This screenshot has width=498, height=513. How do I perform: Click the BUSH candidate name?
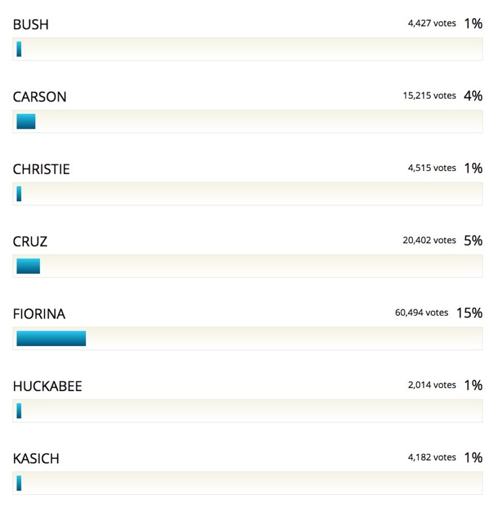(x=31, y=25)
